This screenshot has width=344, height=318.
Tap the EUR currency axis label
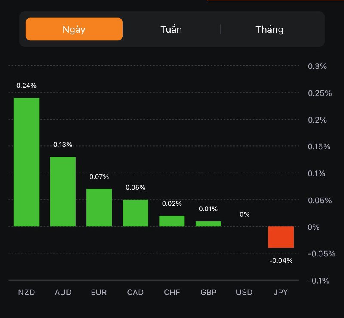(x=99, y=293)
